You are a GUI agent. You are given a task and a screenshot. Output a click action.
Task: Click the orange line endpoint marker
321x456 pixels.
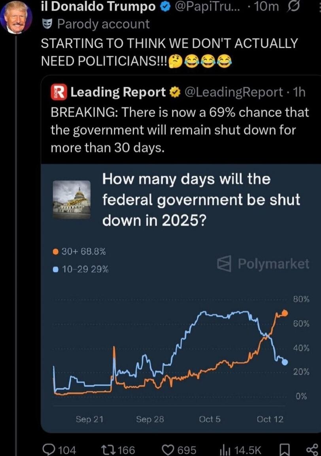[x=285, y=313]
